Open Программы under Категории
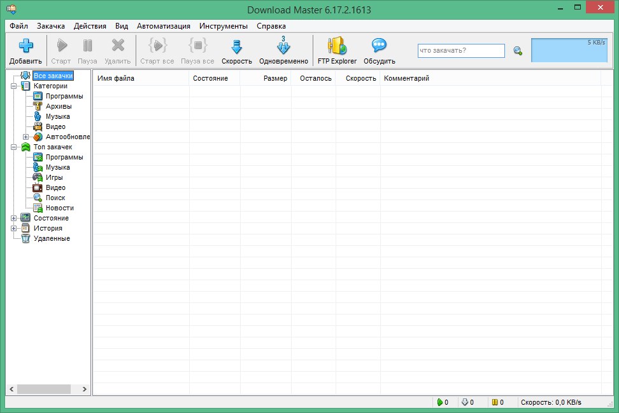 coord(64,96)
